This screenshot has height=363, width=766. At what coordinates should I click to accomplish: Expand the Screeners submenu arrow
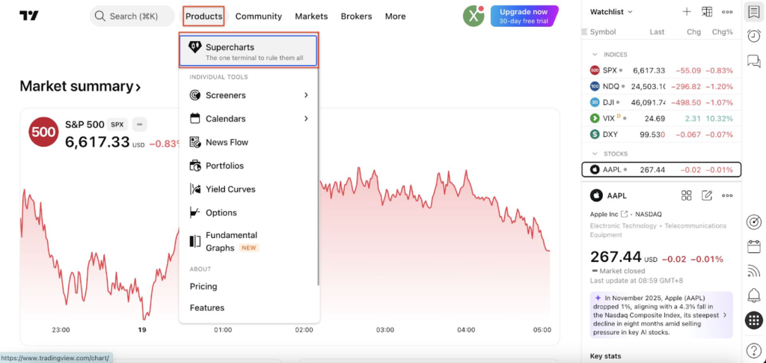[x=306, y=95]
